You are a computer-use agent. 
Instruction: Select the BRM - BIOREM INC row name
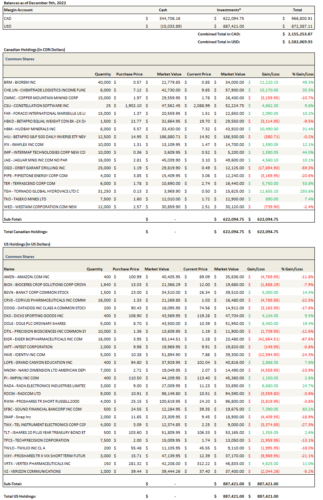[x=19, y=82]
